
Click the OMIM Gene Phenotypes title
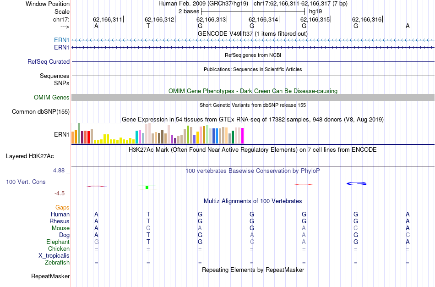(253, 91)
